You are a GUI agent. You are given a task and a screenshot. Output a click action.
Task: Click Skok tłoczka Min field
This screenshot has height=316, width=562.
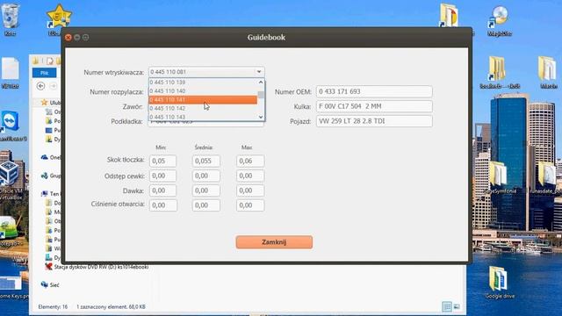[x=163, y=162]
